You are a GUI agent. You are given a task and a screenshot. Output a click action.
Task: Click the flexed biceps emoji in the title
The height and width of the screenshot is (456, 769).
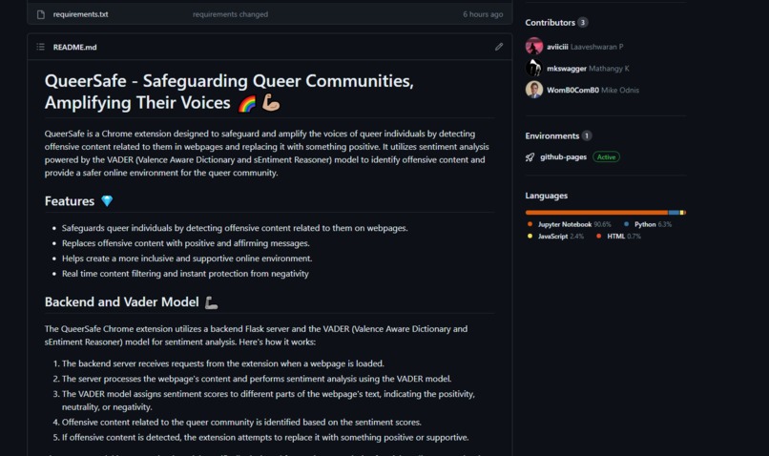(271, 103)
